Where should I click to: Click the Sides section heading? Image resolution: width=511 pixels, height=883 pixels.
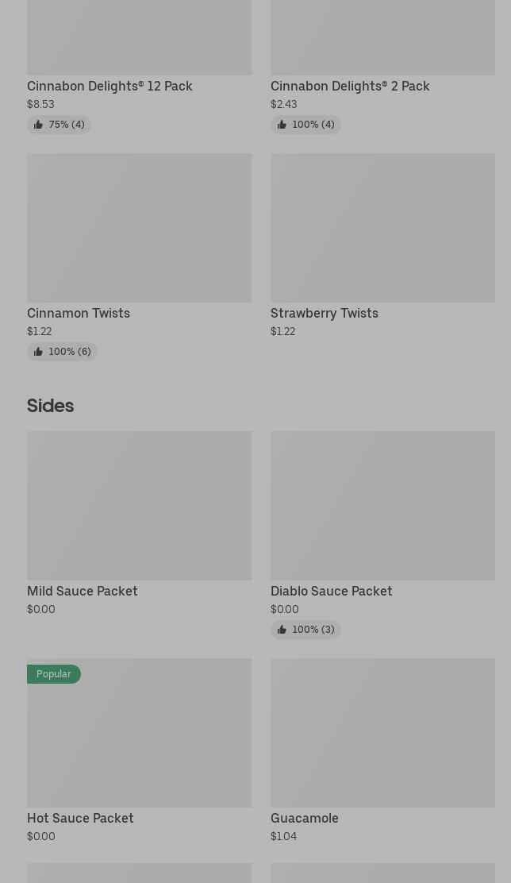coord(50,406)
